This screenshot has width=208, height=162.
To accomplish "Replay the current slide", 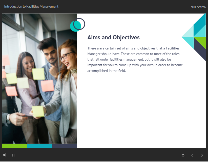I will tap(183, 155).
